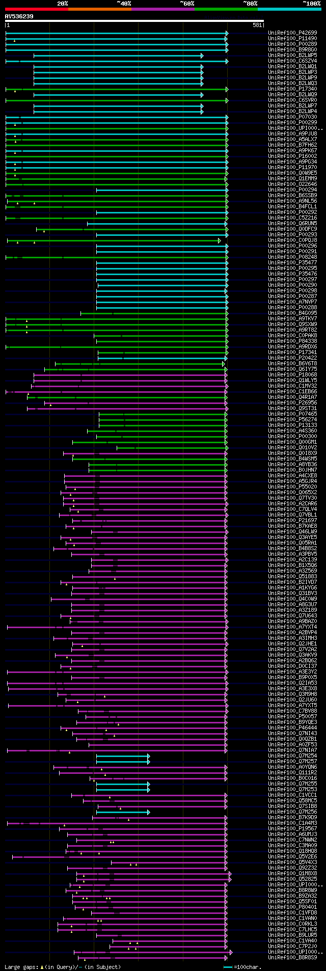
Task: Click the UniRef100_B6SSB9 label
Action: click(x=292, y=196)
